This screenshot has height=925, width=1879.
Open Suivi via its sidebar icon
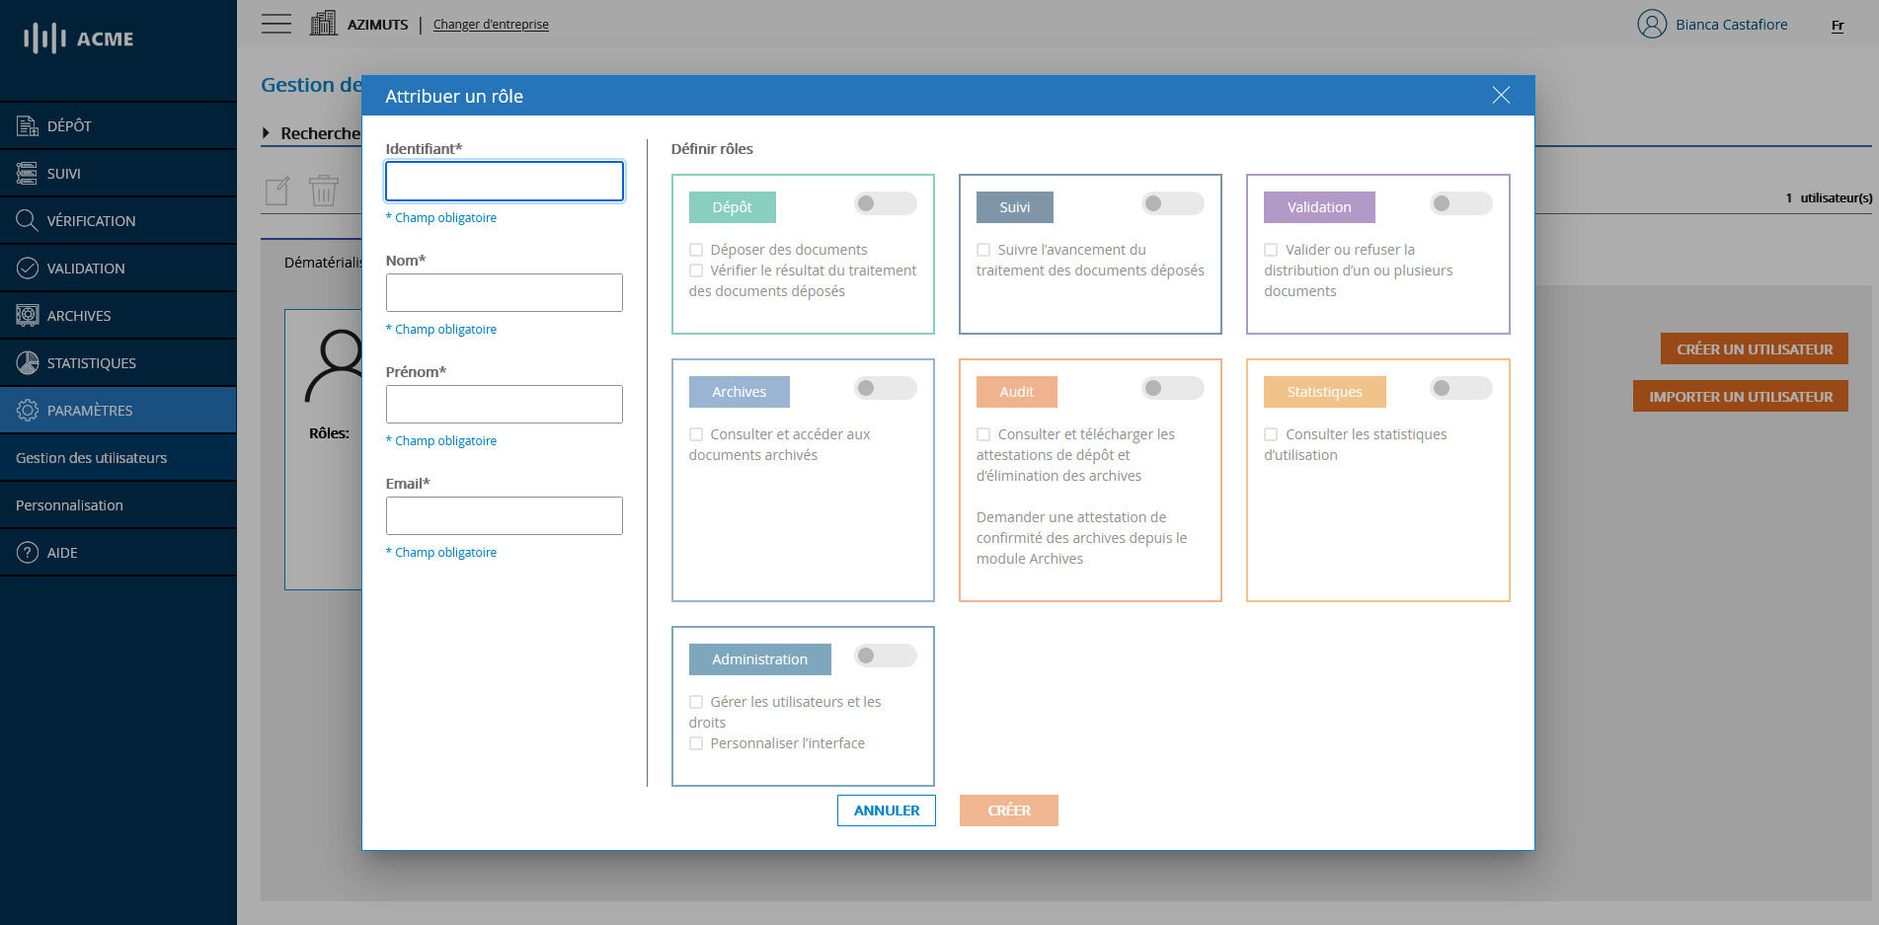[x=27, y=173]
